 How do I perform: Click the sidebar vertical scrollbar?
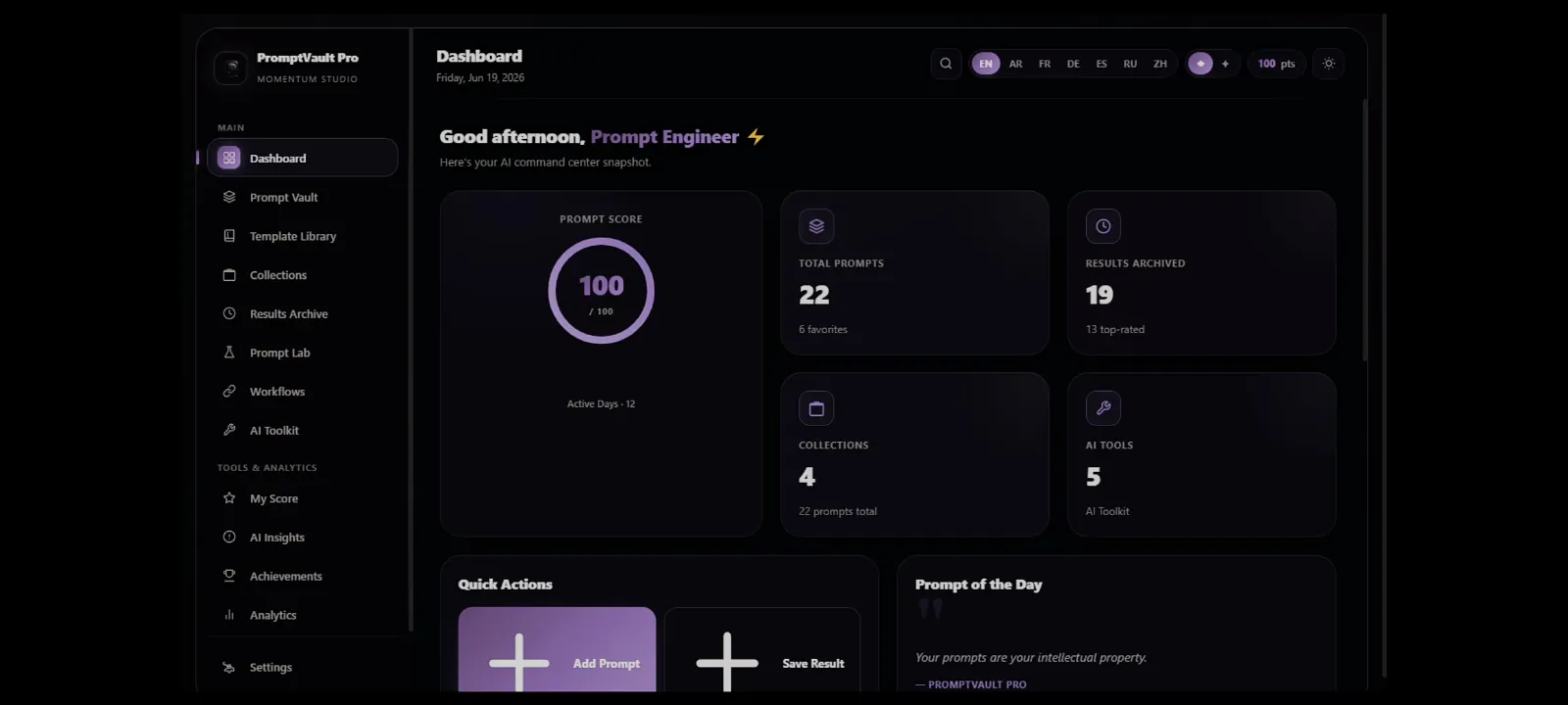coord(411,331)
